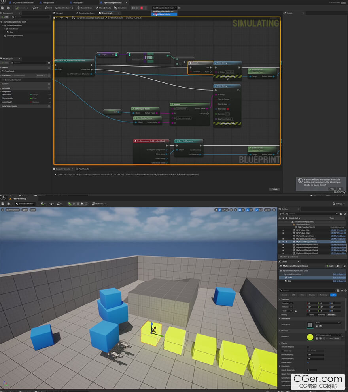Click the Add button in Components panel
This screenshot has width=348, height=392.
click(5, 17)
